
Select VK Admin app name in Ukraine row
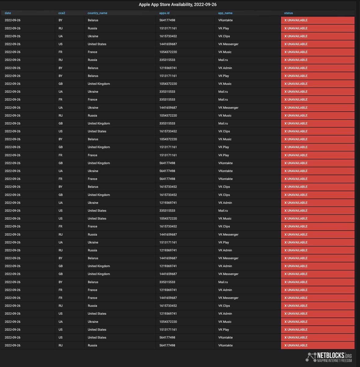225,203
